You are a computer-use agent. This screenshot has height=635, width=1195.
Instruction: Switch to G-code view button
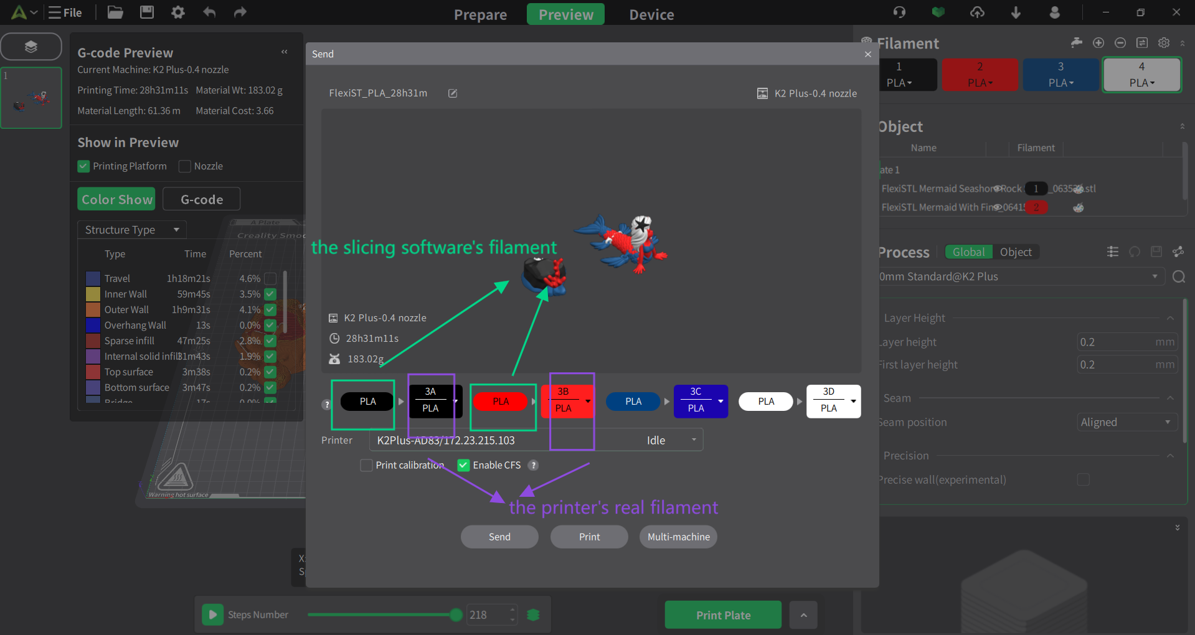pos(202,199)
